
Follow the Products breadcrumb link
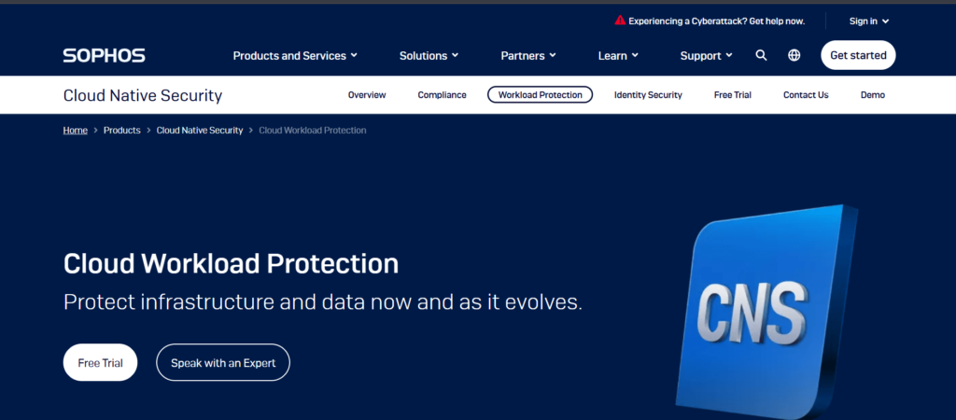click(122, 131)
